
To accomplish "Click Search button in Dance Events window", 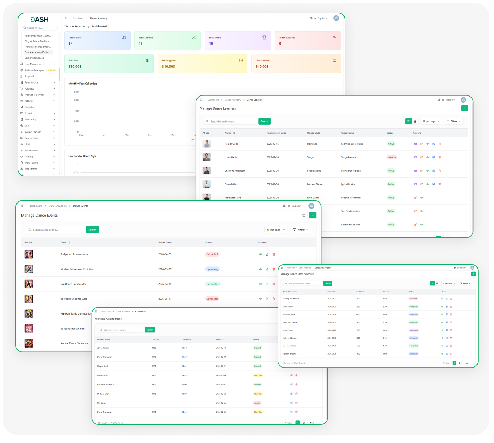I will (x=92, y=230).
